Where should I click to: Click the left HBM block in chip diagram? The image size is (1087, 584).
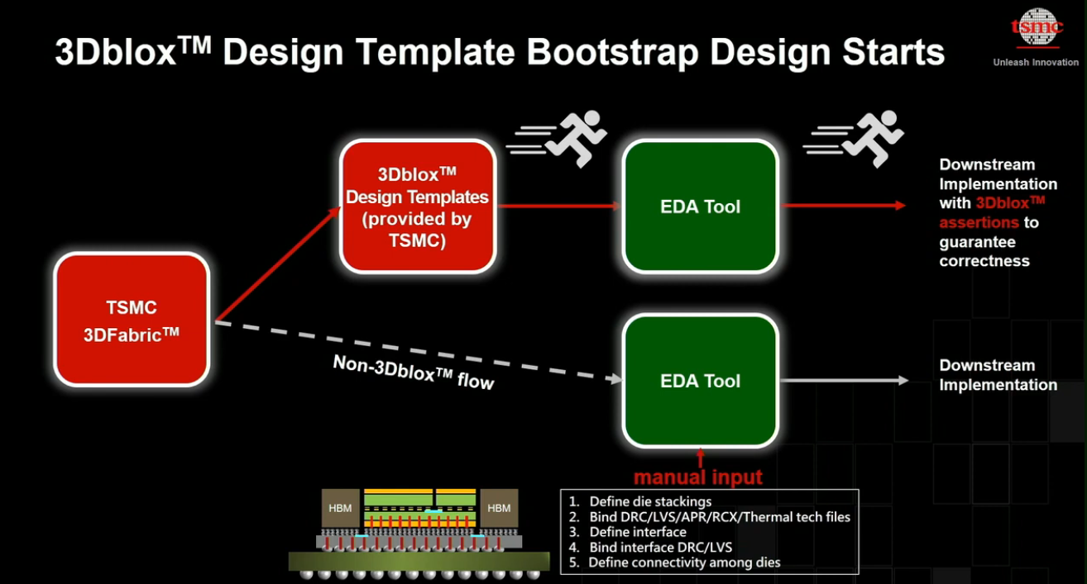coord(340,508)
